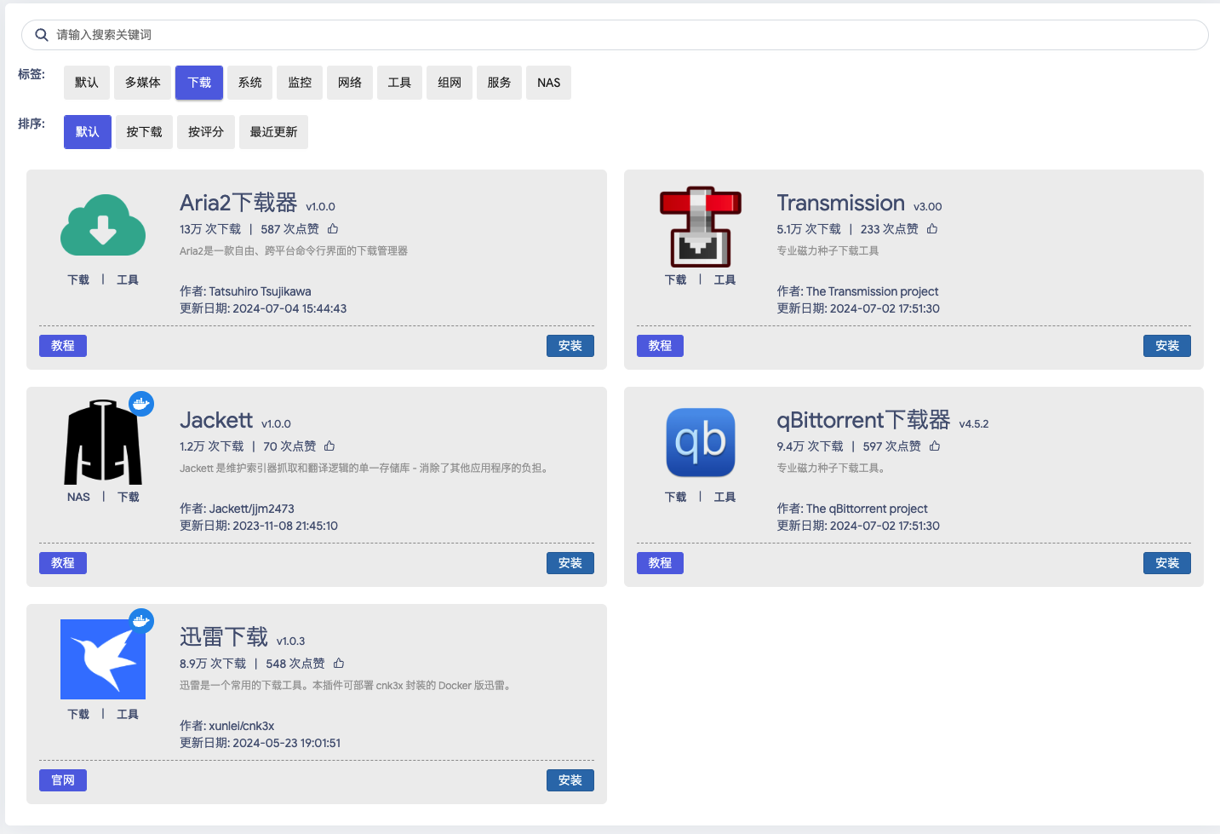The width and height of the screenshot is (1220, 834).
Task: Open the Aria2下载器 app icon
Action: pos(102,225)
